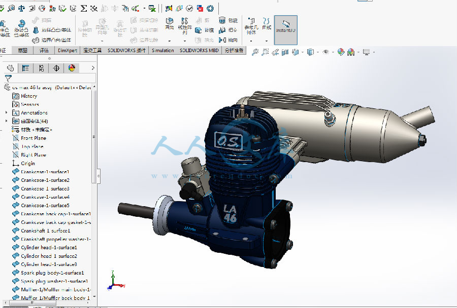Open the dropdown arrow beside View Settings monitor
The height and width of the screenshot is (308, 457).
point(374,52)
